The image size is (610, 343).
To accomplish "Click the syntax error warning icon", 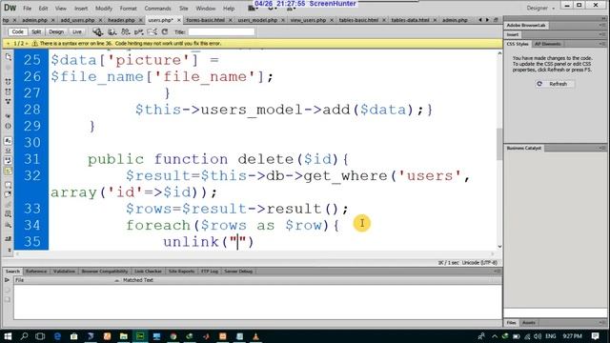I will tap(34, 44).
